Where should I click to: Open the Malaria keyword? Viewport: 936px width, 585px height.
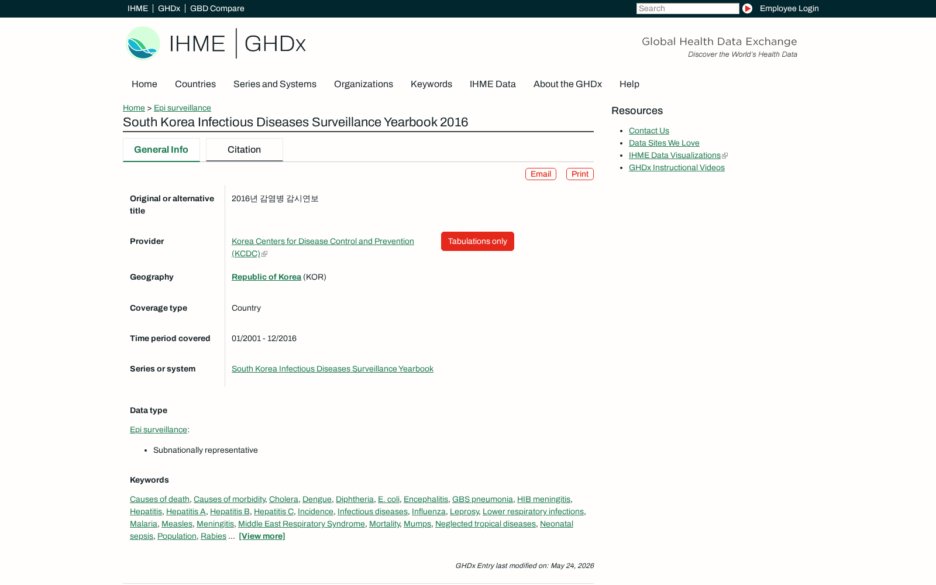pos(143,524)
